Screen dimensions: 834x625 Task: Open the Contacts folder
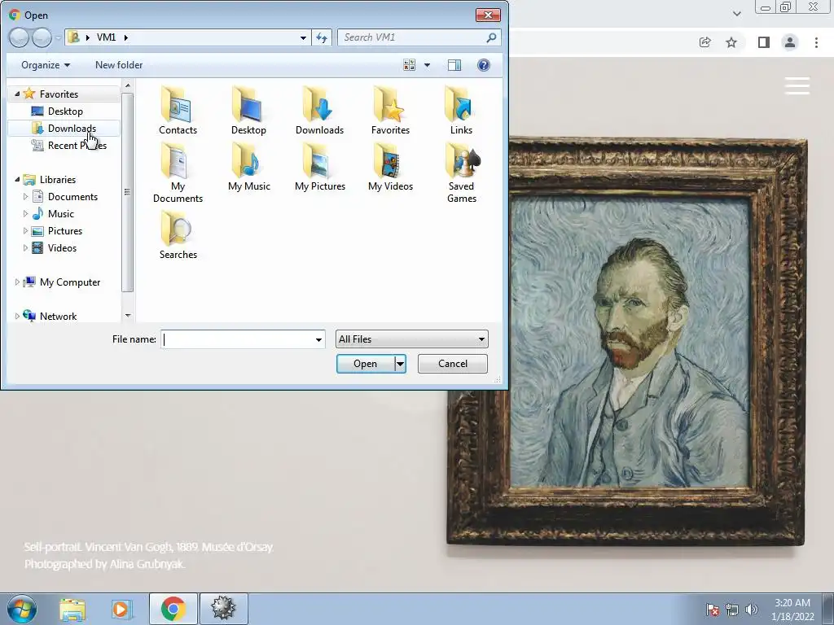178,111
